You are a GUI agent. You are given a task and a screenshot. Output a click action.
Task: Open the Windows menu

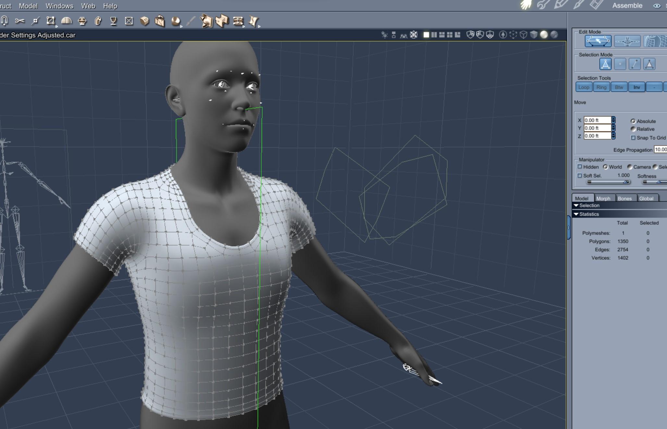(x=59, y=6)
